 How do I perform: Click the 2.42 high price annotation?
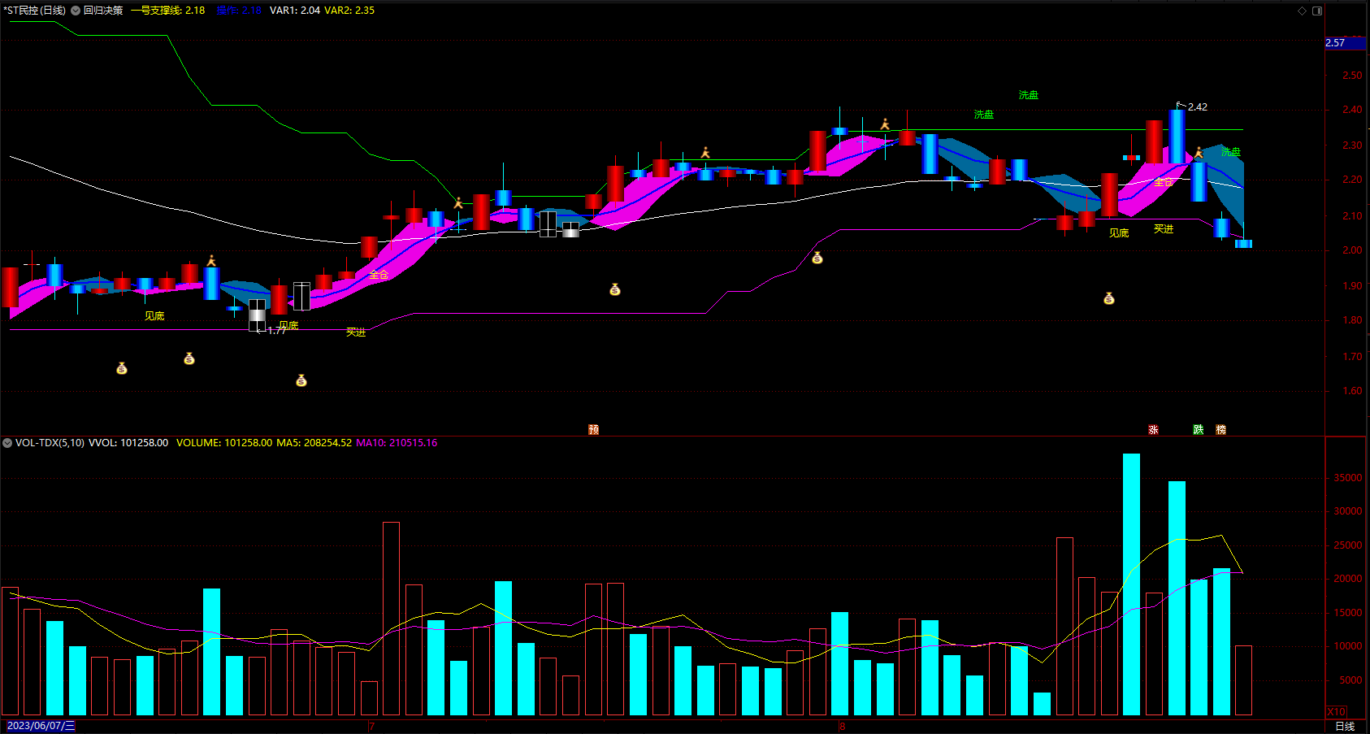(1197, 107)
